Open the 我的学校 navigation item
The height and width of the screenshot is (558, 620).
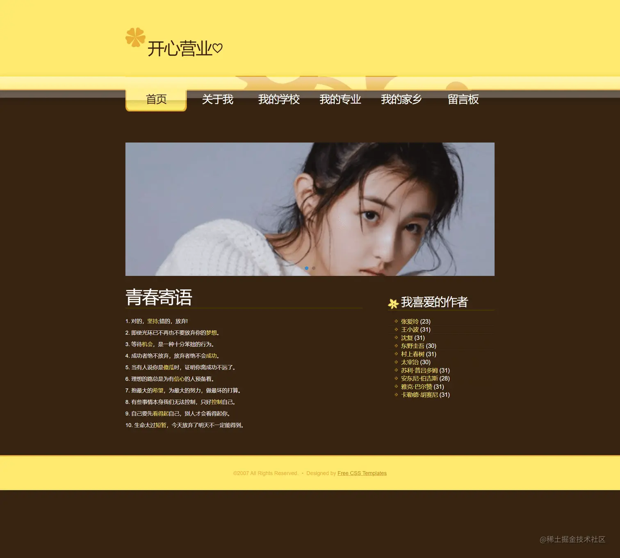click(279, 100)
